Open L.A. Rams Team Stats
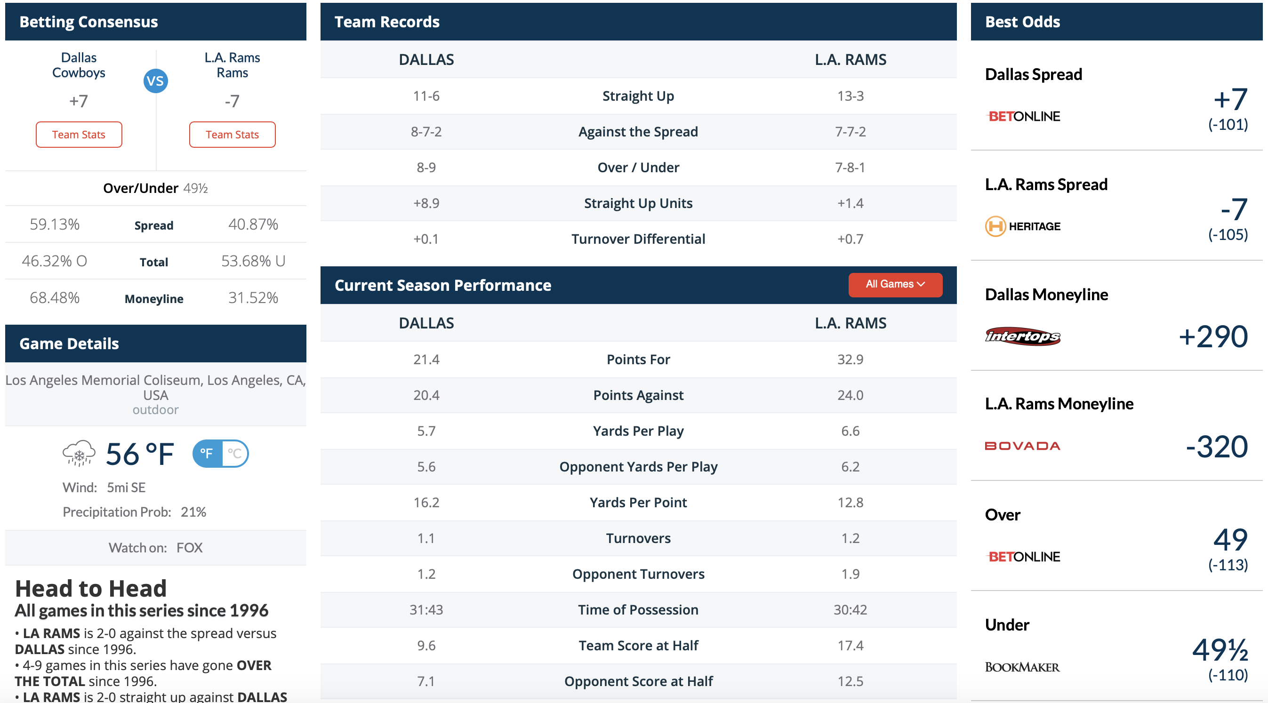Image resolution: width=1268 pixels, height=703 pixels. click(x=233, y=134)
